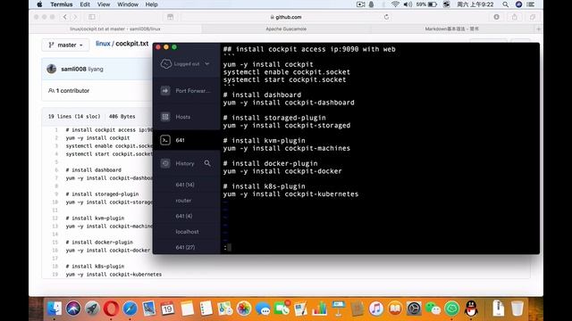
Task: Click the terminal command prompt line
Action: tap(380, 248)
